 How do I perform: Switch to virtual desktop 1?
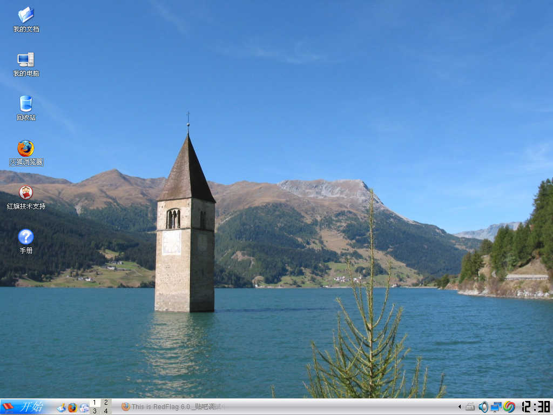tap(95, 403)
